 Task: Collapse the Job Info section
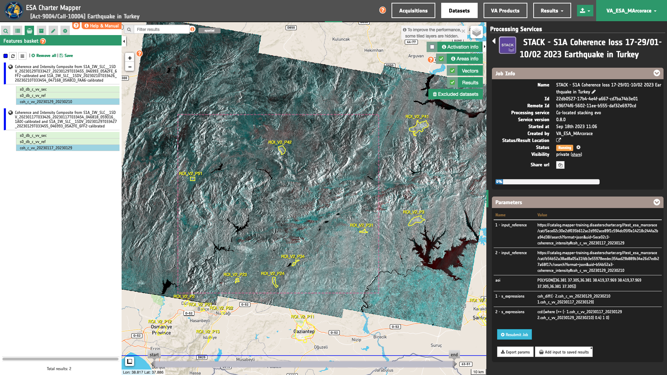657,73
